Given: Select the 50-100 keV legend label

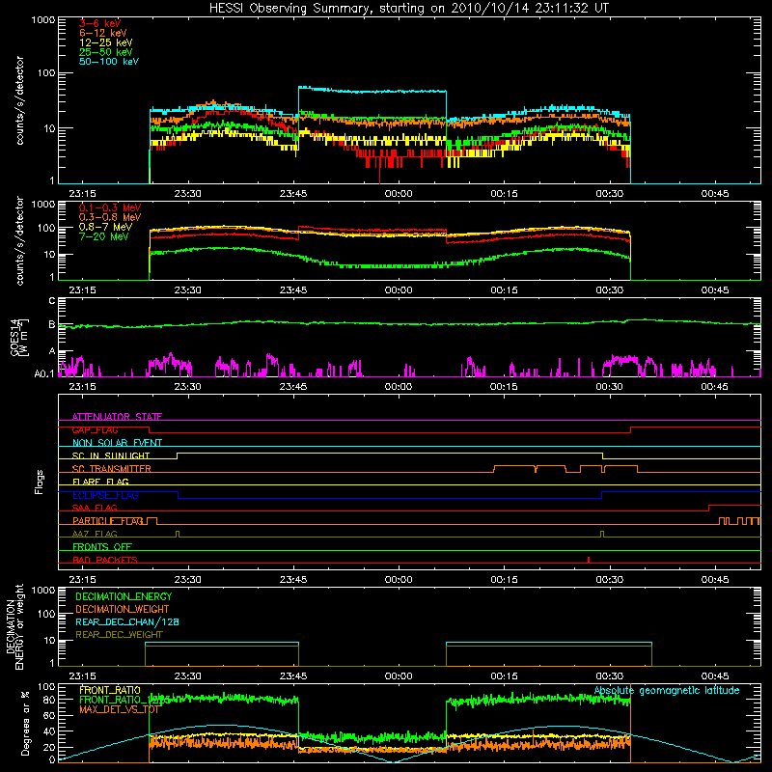Looking at the screenshot, I should tap(108, 62).
